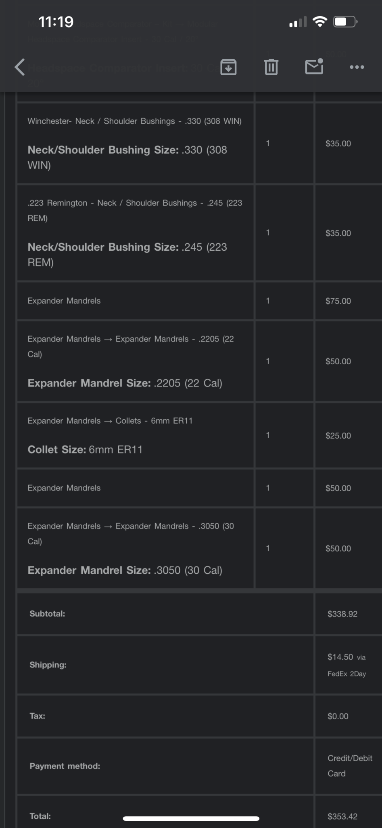382x828 pixels.
Task: Tap the Subtotal $338.92 amount
Action: (342, 614)
